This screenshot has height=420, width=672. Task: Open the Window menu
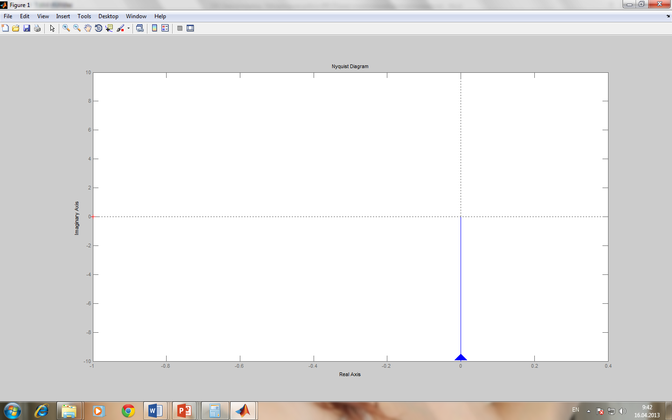136,16
